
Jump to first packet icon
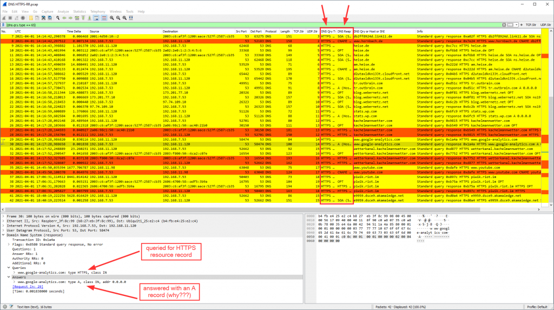[83, 18]
